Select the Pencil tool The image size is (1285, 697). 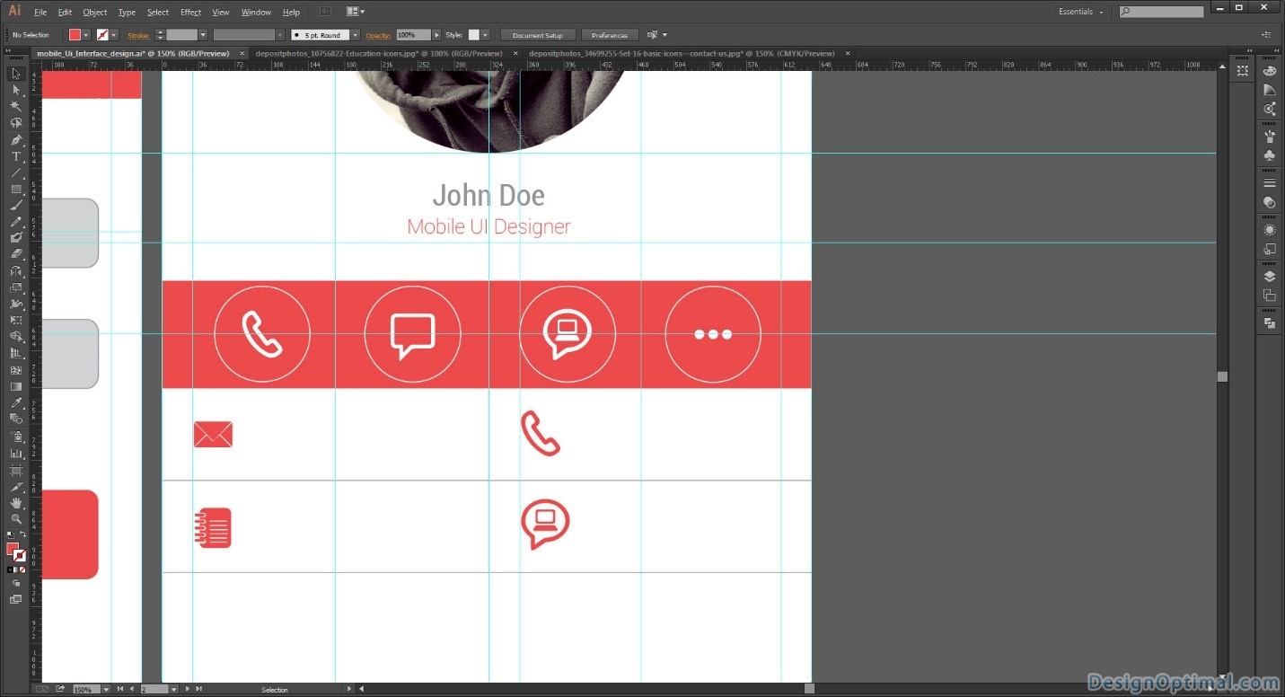[15, 222]
